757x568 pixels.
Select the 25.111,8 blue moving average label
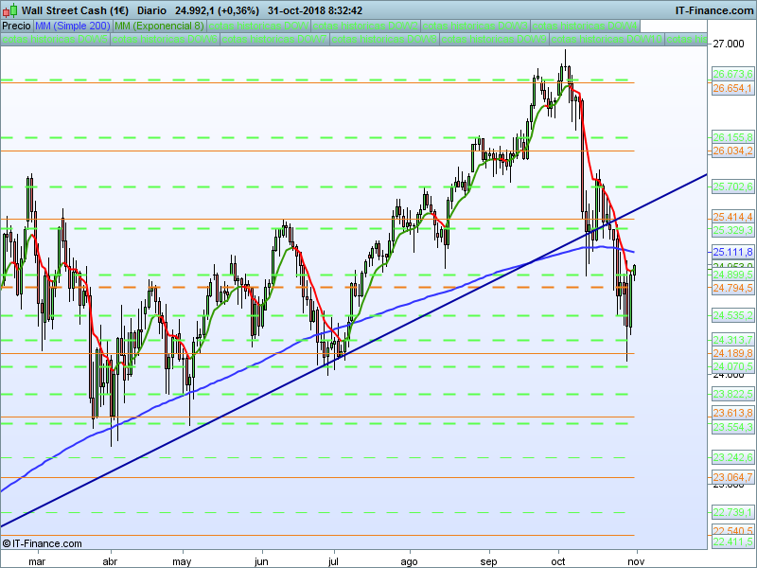(x=732, y=252)
